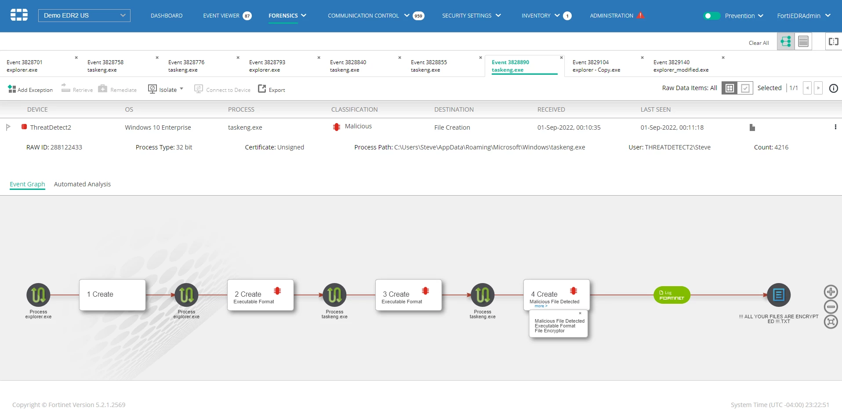Open tab Event 3828793 explorer.exe
The height and width of the screenshot is (411, 842).
click(267, 66)
